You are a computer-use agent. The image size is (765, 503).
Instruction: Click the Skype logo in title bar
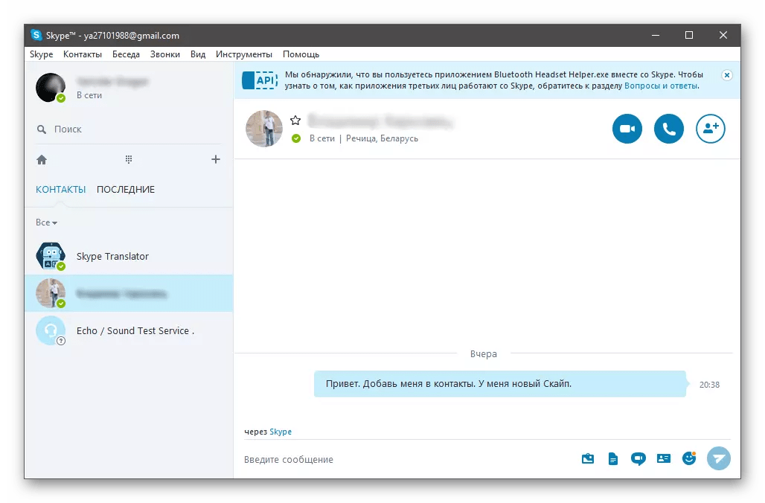coord(36,35)
